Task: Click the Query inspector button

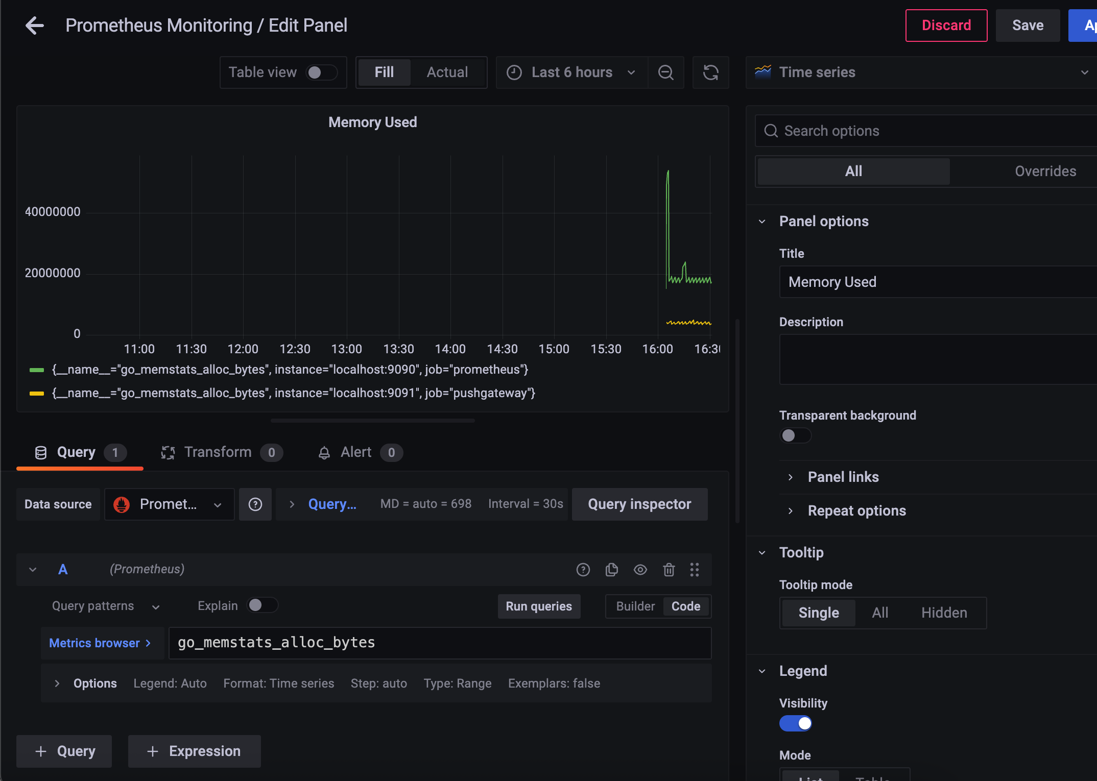Action: (639, 504)
